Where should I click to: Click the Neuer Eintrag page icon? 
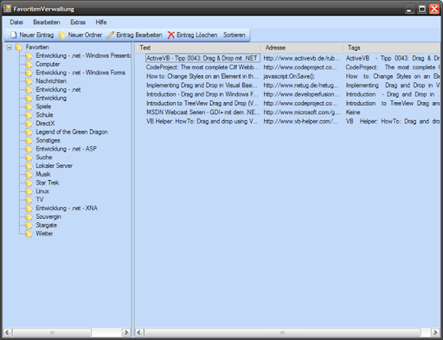point(14,35)
